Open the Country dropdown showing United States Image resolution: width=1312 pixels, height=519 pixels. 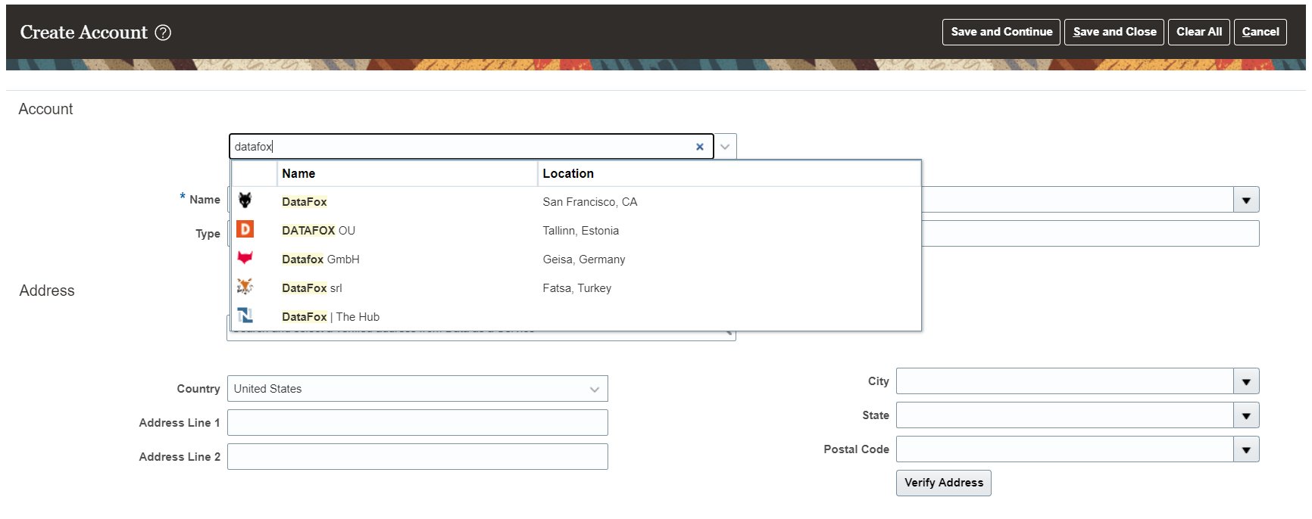(x=417, y=389)
